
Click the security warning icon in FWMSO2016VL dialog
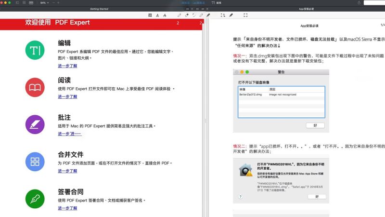coord(246,170)
